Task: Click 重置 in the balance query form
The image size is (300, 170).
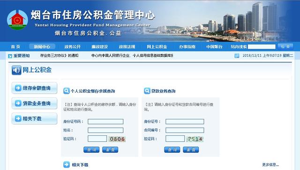Action: 110,150
